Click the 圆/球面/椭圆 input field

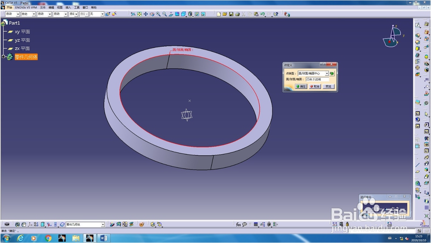(317, 79)
